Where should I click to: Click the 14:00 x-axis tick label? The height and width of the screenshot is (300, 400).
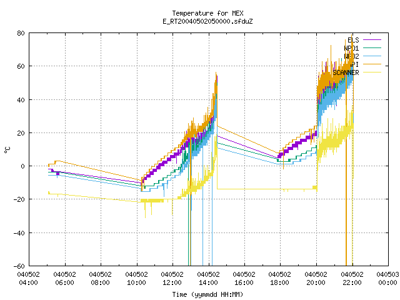208,282
